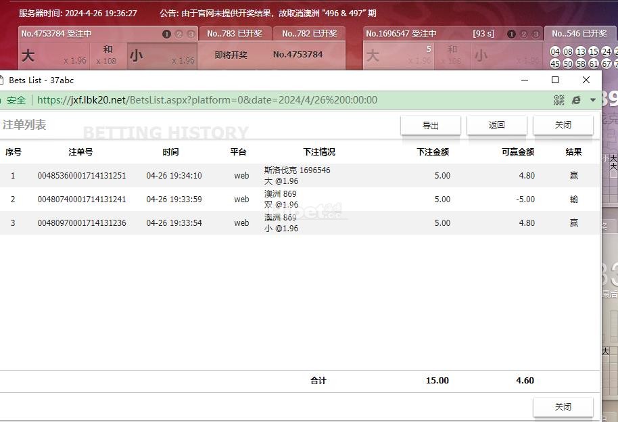The height and width of the screenshot is (422, 618).
Task: Select round indicator 3 in No.4753784 panel
Action: pos(191,34)
